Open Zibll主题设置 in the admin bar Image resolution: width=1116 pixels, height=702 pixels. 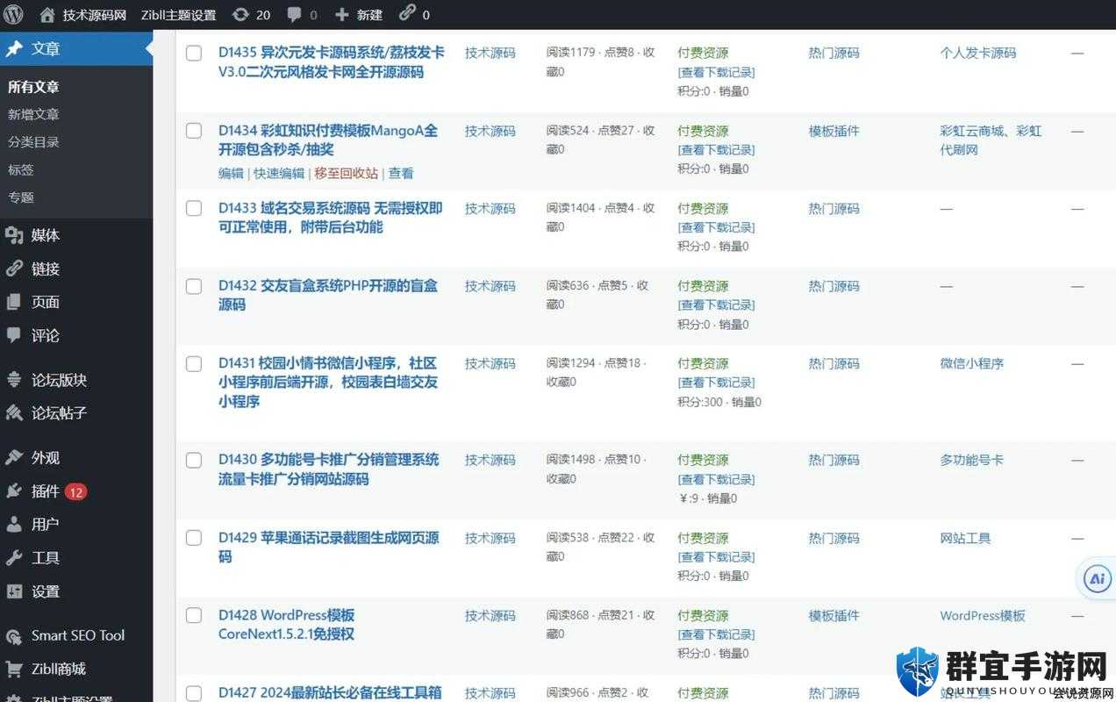pyautogui.click(x=178, y=15)
